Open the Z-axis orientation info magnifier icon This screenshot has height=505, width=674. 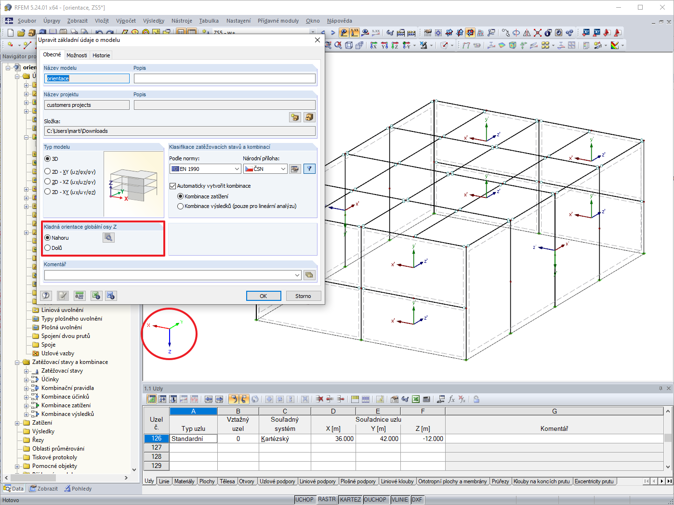108,237
